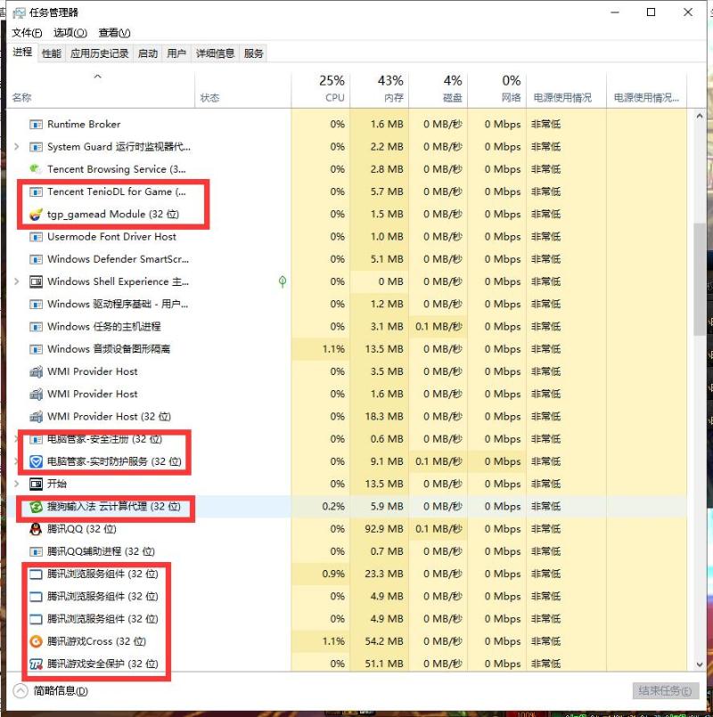Toggle sort arrow above 名称 column

tap(97, 77)
